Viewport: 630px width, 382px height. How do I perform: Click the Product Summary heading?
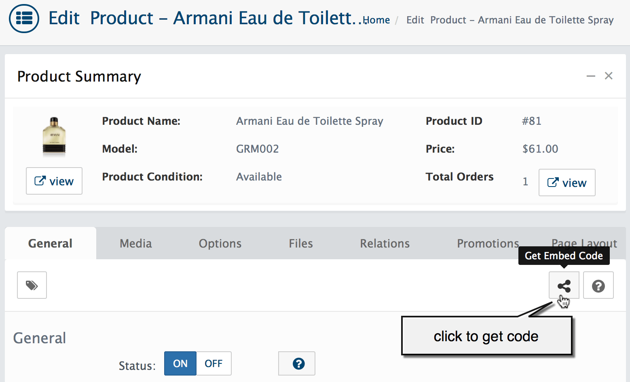tap(79, 76)
